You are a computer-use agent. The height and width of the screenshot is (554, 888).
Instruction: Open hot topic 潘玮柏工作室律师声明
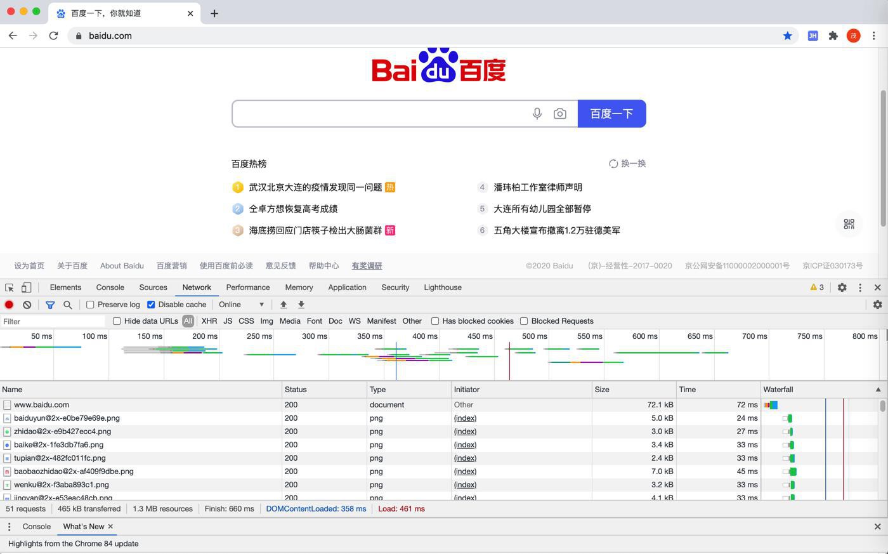point(538,187)
